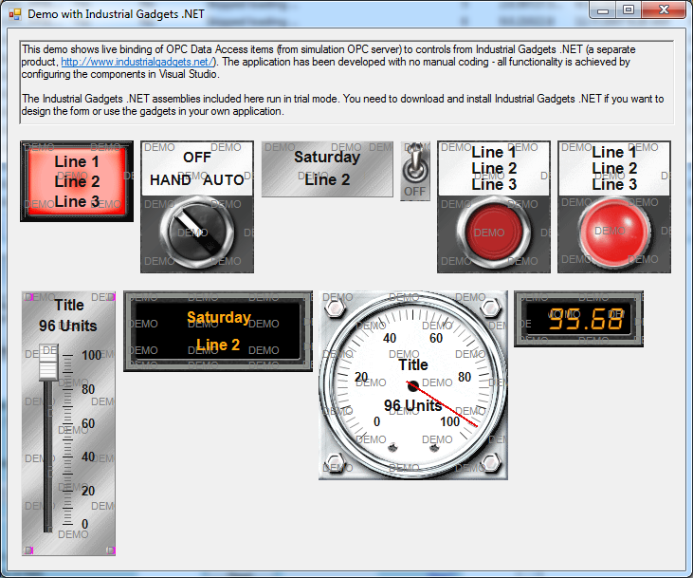The width and height of the screenshot is (693, 578).
Task: Flip the small toggle switch labeled OFF
Action: pyautogui.click(x=414, y=170)
